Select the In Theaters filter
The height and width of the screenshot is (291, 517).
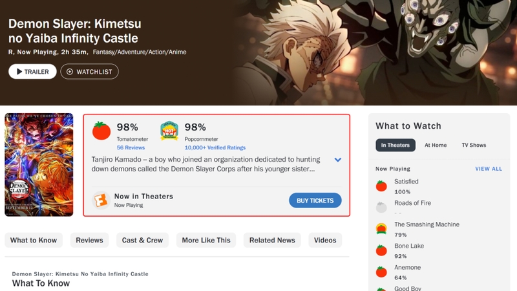click(x=396, y=145)
